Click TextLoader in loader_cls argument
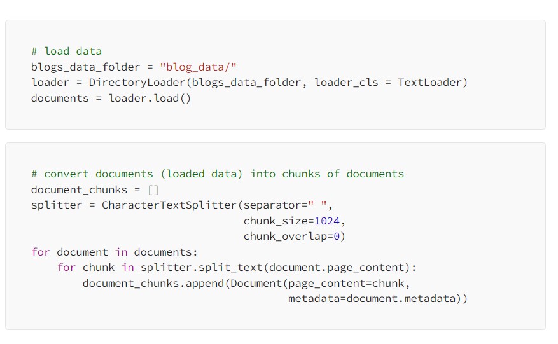This screenshot has width=558, height=344. point(429,83)
